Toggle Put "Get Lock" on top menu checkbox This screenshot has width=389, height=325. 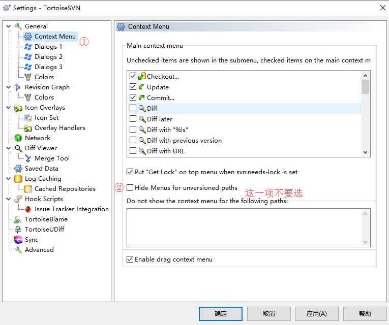(x=130, y=172)
